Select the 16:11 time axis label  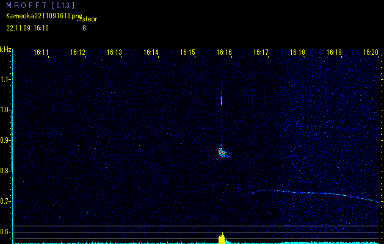(x=41, y=52)
